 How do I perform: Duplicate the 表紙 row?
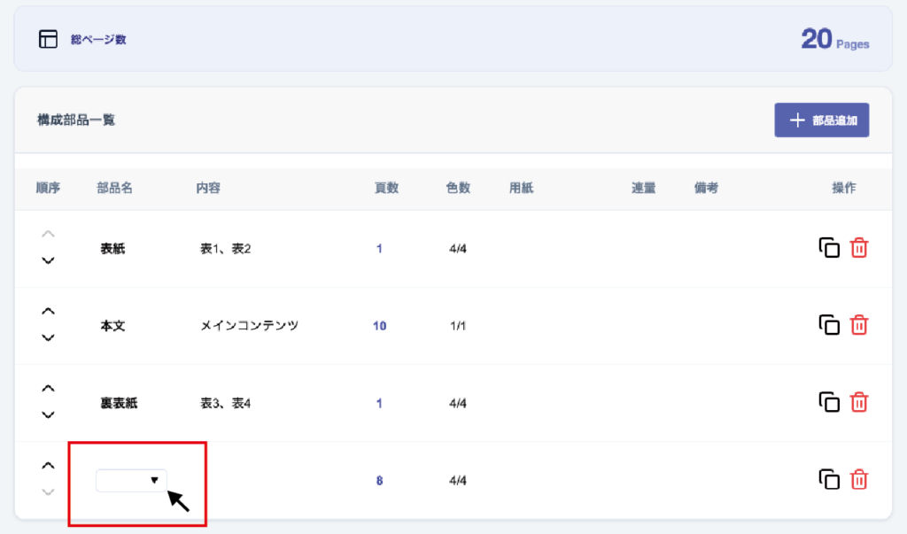coord(828,248)
